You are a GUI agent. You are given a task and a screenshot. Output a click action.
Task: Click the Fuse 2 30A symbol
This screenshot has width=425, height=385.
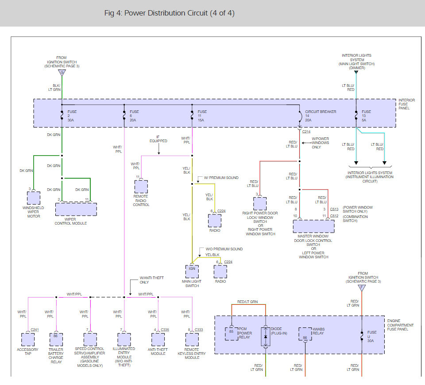62,116
